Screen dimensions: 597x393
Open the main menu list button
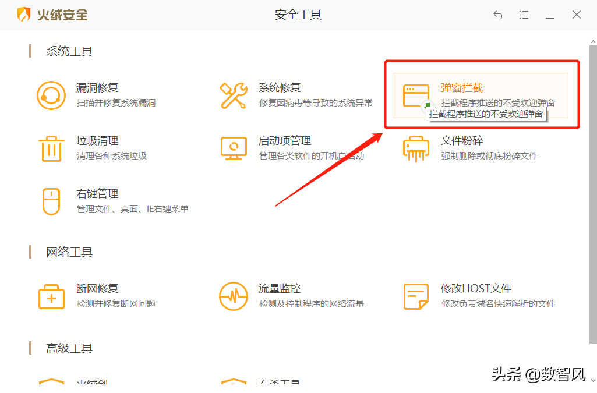[524, 15]
